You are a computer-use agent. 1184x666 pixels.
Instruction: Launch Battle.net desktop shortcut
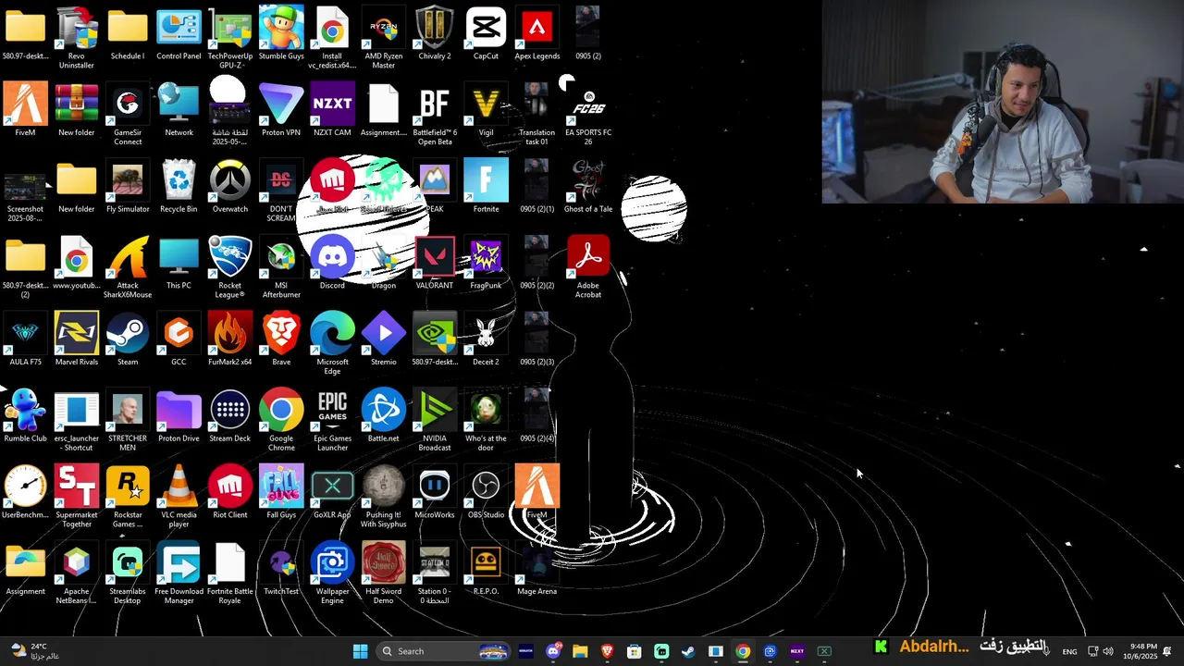[x=383, y=416]
